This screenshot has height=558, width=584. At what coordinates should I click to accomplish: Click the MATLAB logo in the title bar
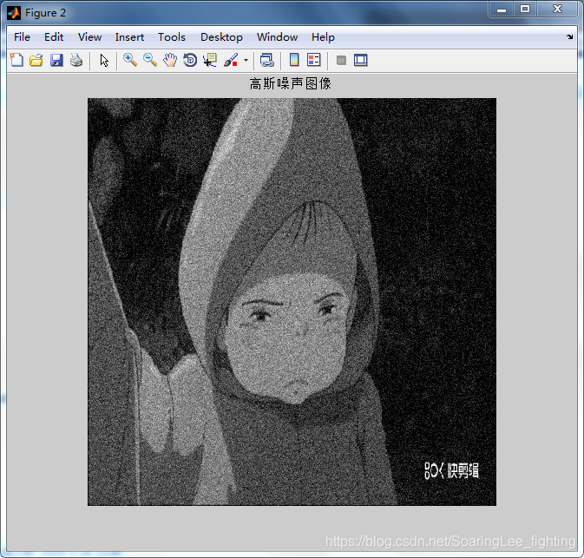click(14, 13)
